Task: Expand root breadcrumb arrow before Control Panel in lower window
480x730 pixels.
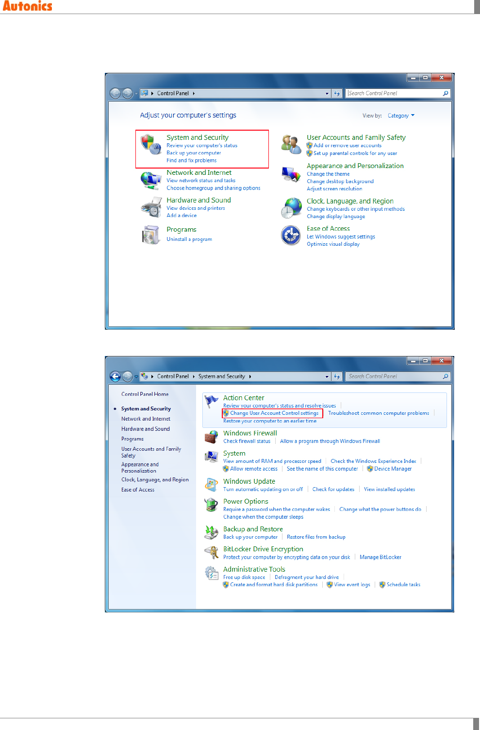Action: tap(152, 376)
